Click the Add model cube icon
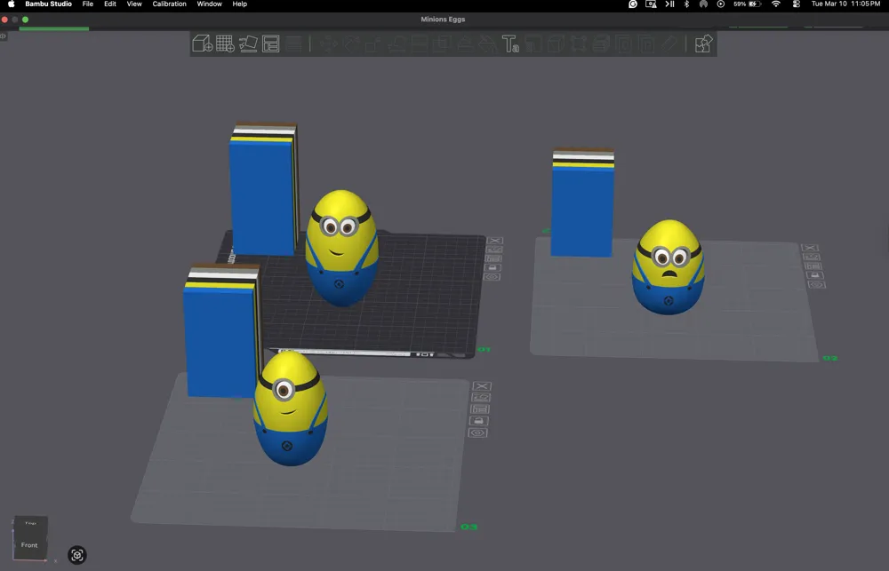Viewport: 889px width, 571px height. click(x=203, y=44)
